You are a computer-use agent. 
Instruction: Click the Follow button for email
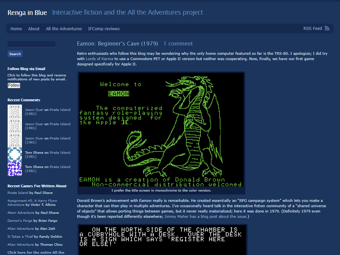(14, 85)
